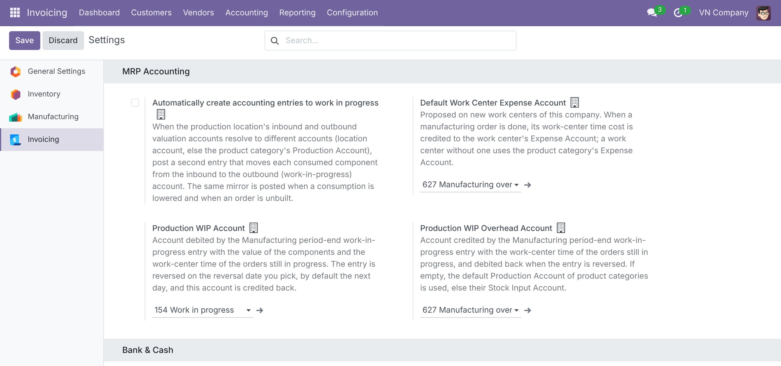Select Manufacturing settings tab

(x=52, y=117)
